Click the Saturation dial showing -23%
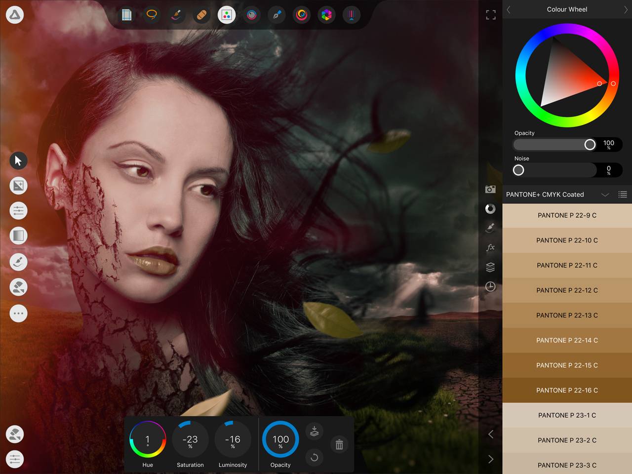 point(190,439)
